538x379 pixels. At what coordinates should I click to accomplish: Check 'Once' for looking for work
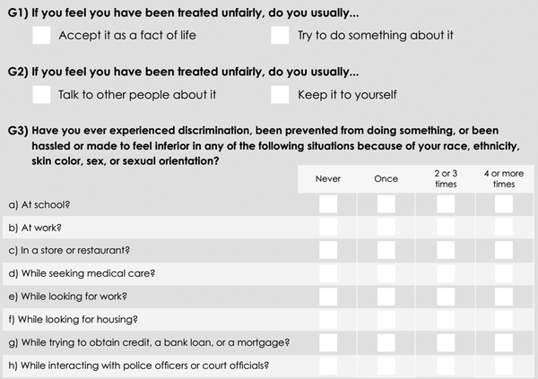pyautogui.click(x=386, y=297)
